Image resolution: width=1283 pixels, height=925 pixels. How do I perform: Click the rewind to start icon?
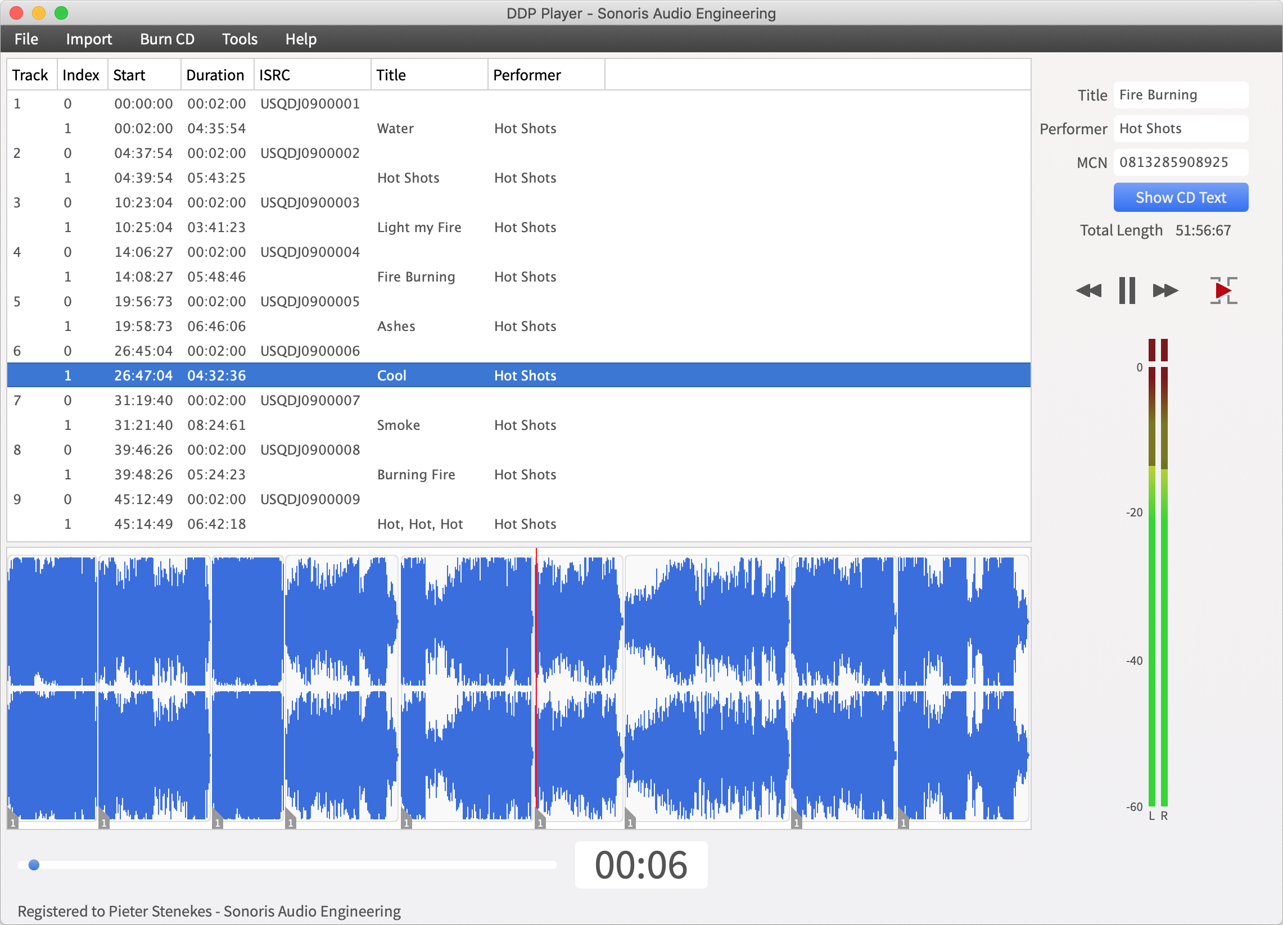point(1090,290)
